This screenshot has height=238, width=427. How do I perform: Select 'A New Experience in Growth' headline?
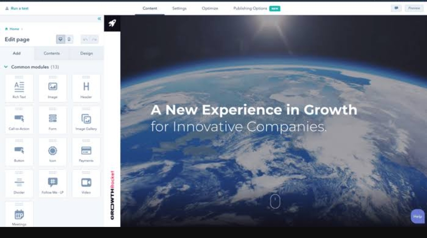point(254,110)
